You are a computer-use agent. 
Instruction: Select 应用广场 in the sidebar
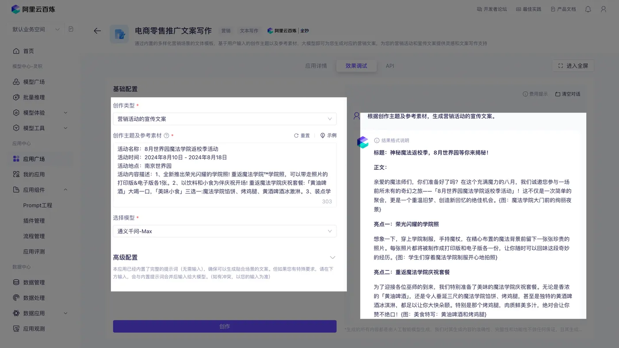click(40, 159)
